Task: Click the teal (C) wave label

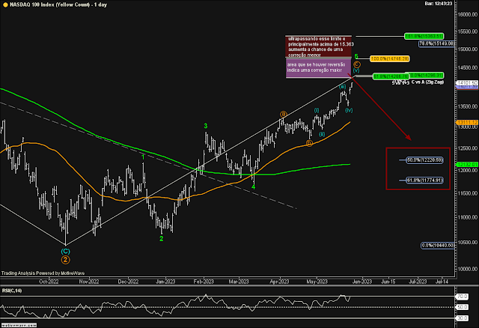Action: pos(65,252)
